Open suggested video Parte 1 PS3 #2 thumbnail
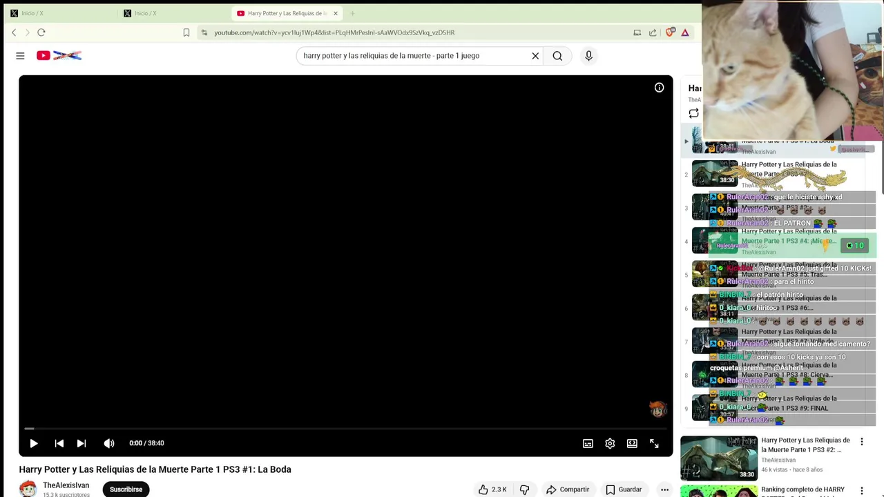The width and height of the screenshot is (884, 497). 719,458
